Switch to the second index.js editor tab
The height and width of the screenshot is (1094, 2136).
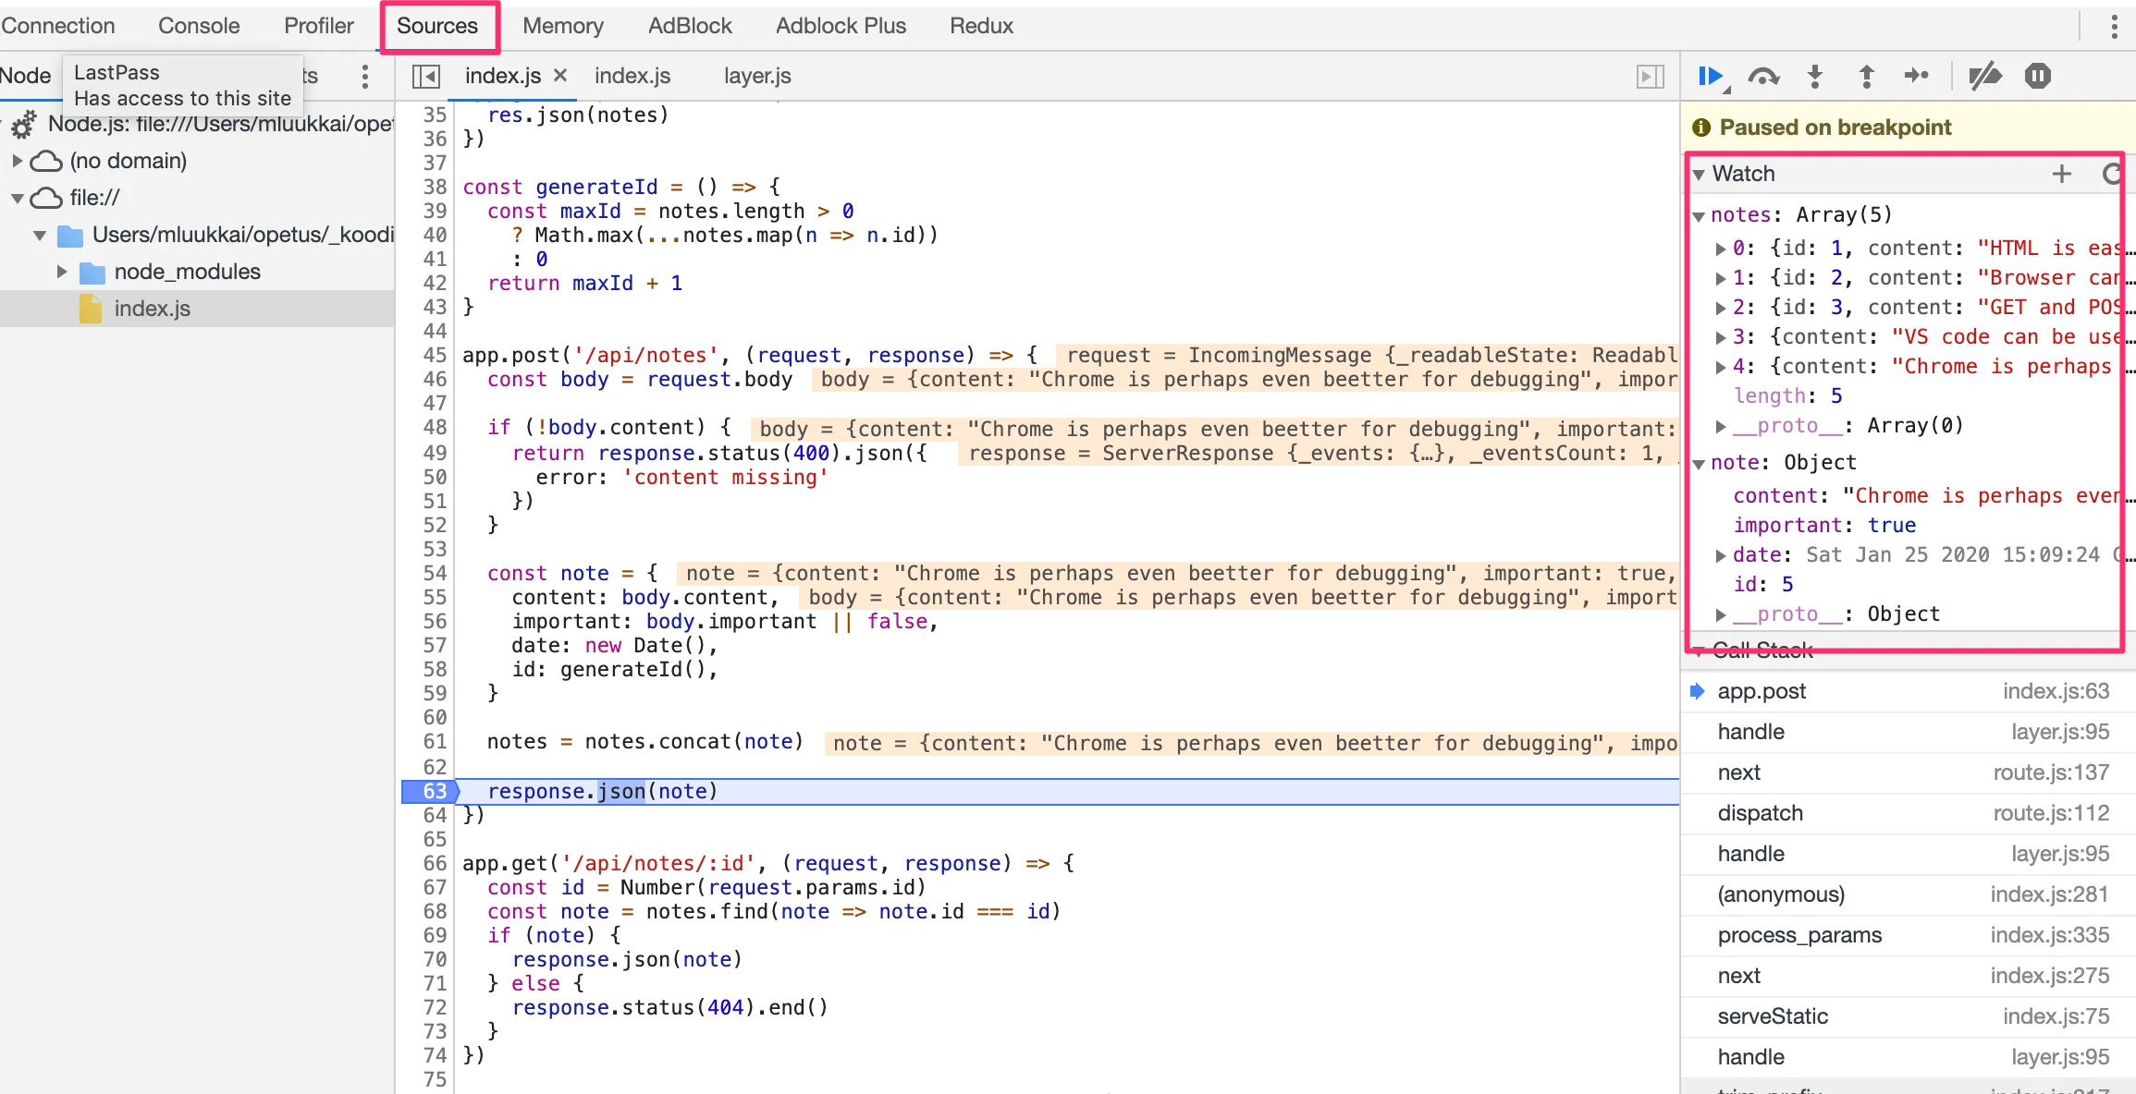coord(632,76)
